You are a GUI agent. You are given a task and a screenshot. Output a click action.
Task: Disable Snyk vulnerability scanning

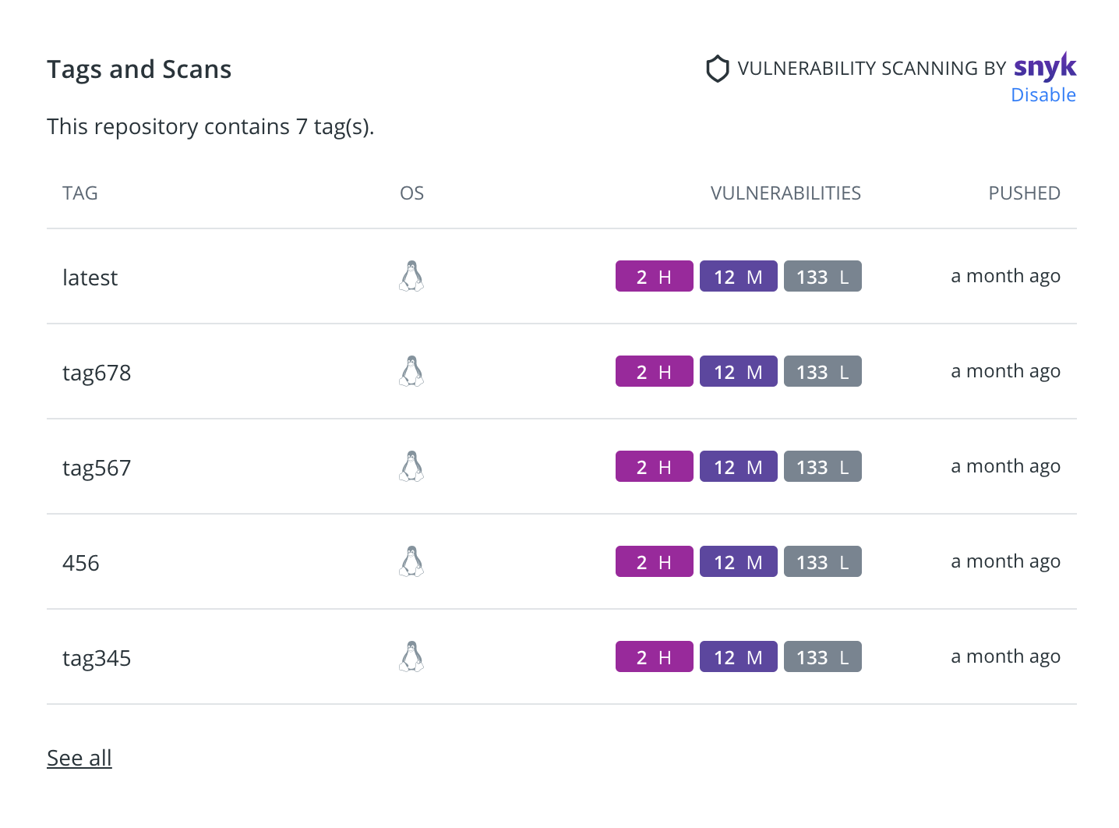(1043, 95)
